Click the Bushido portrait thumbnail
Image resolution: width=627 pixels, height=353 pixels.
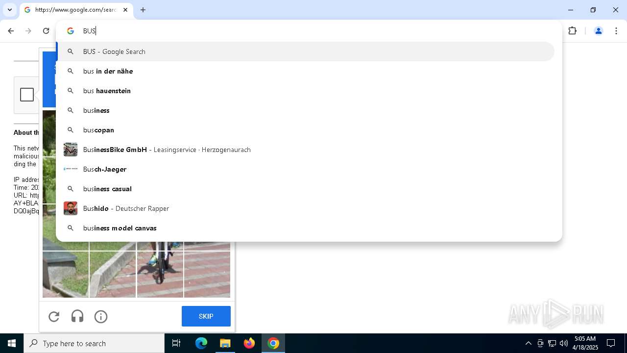(x=71, y=208)
